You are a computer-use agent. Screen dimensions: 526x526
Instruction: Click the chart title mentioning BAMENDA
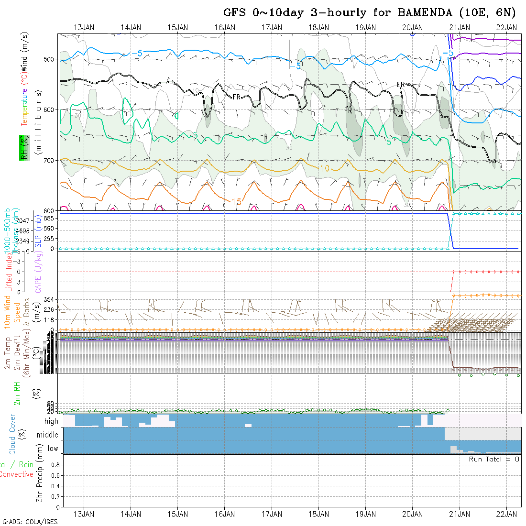[370, 12]
